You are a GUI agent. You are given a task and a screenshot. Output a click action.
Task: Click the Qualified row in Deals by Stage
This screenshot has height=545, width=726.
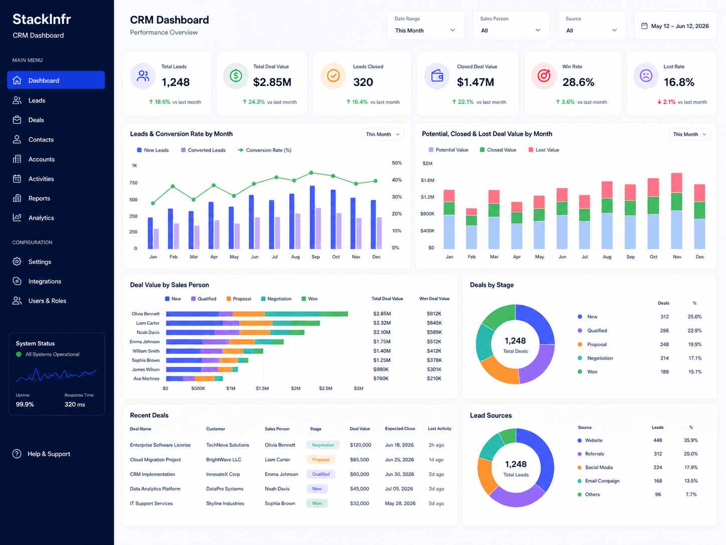[x=640, y=331]
